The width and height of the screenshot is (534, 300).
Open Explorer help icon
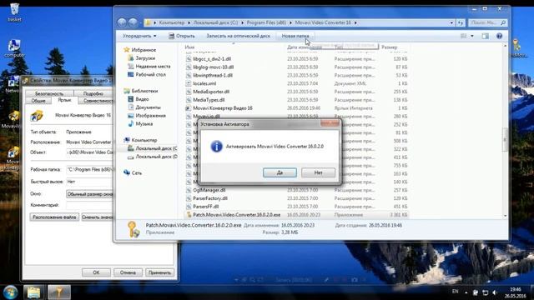coord(499,36)
